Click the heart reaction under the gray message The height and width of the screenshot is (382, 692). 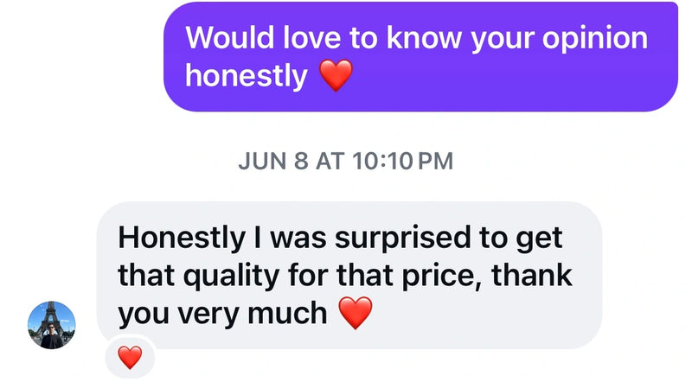tap(131, 357)
